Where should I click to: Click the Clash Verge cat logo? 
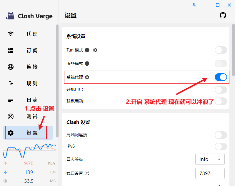point(11,16)
